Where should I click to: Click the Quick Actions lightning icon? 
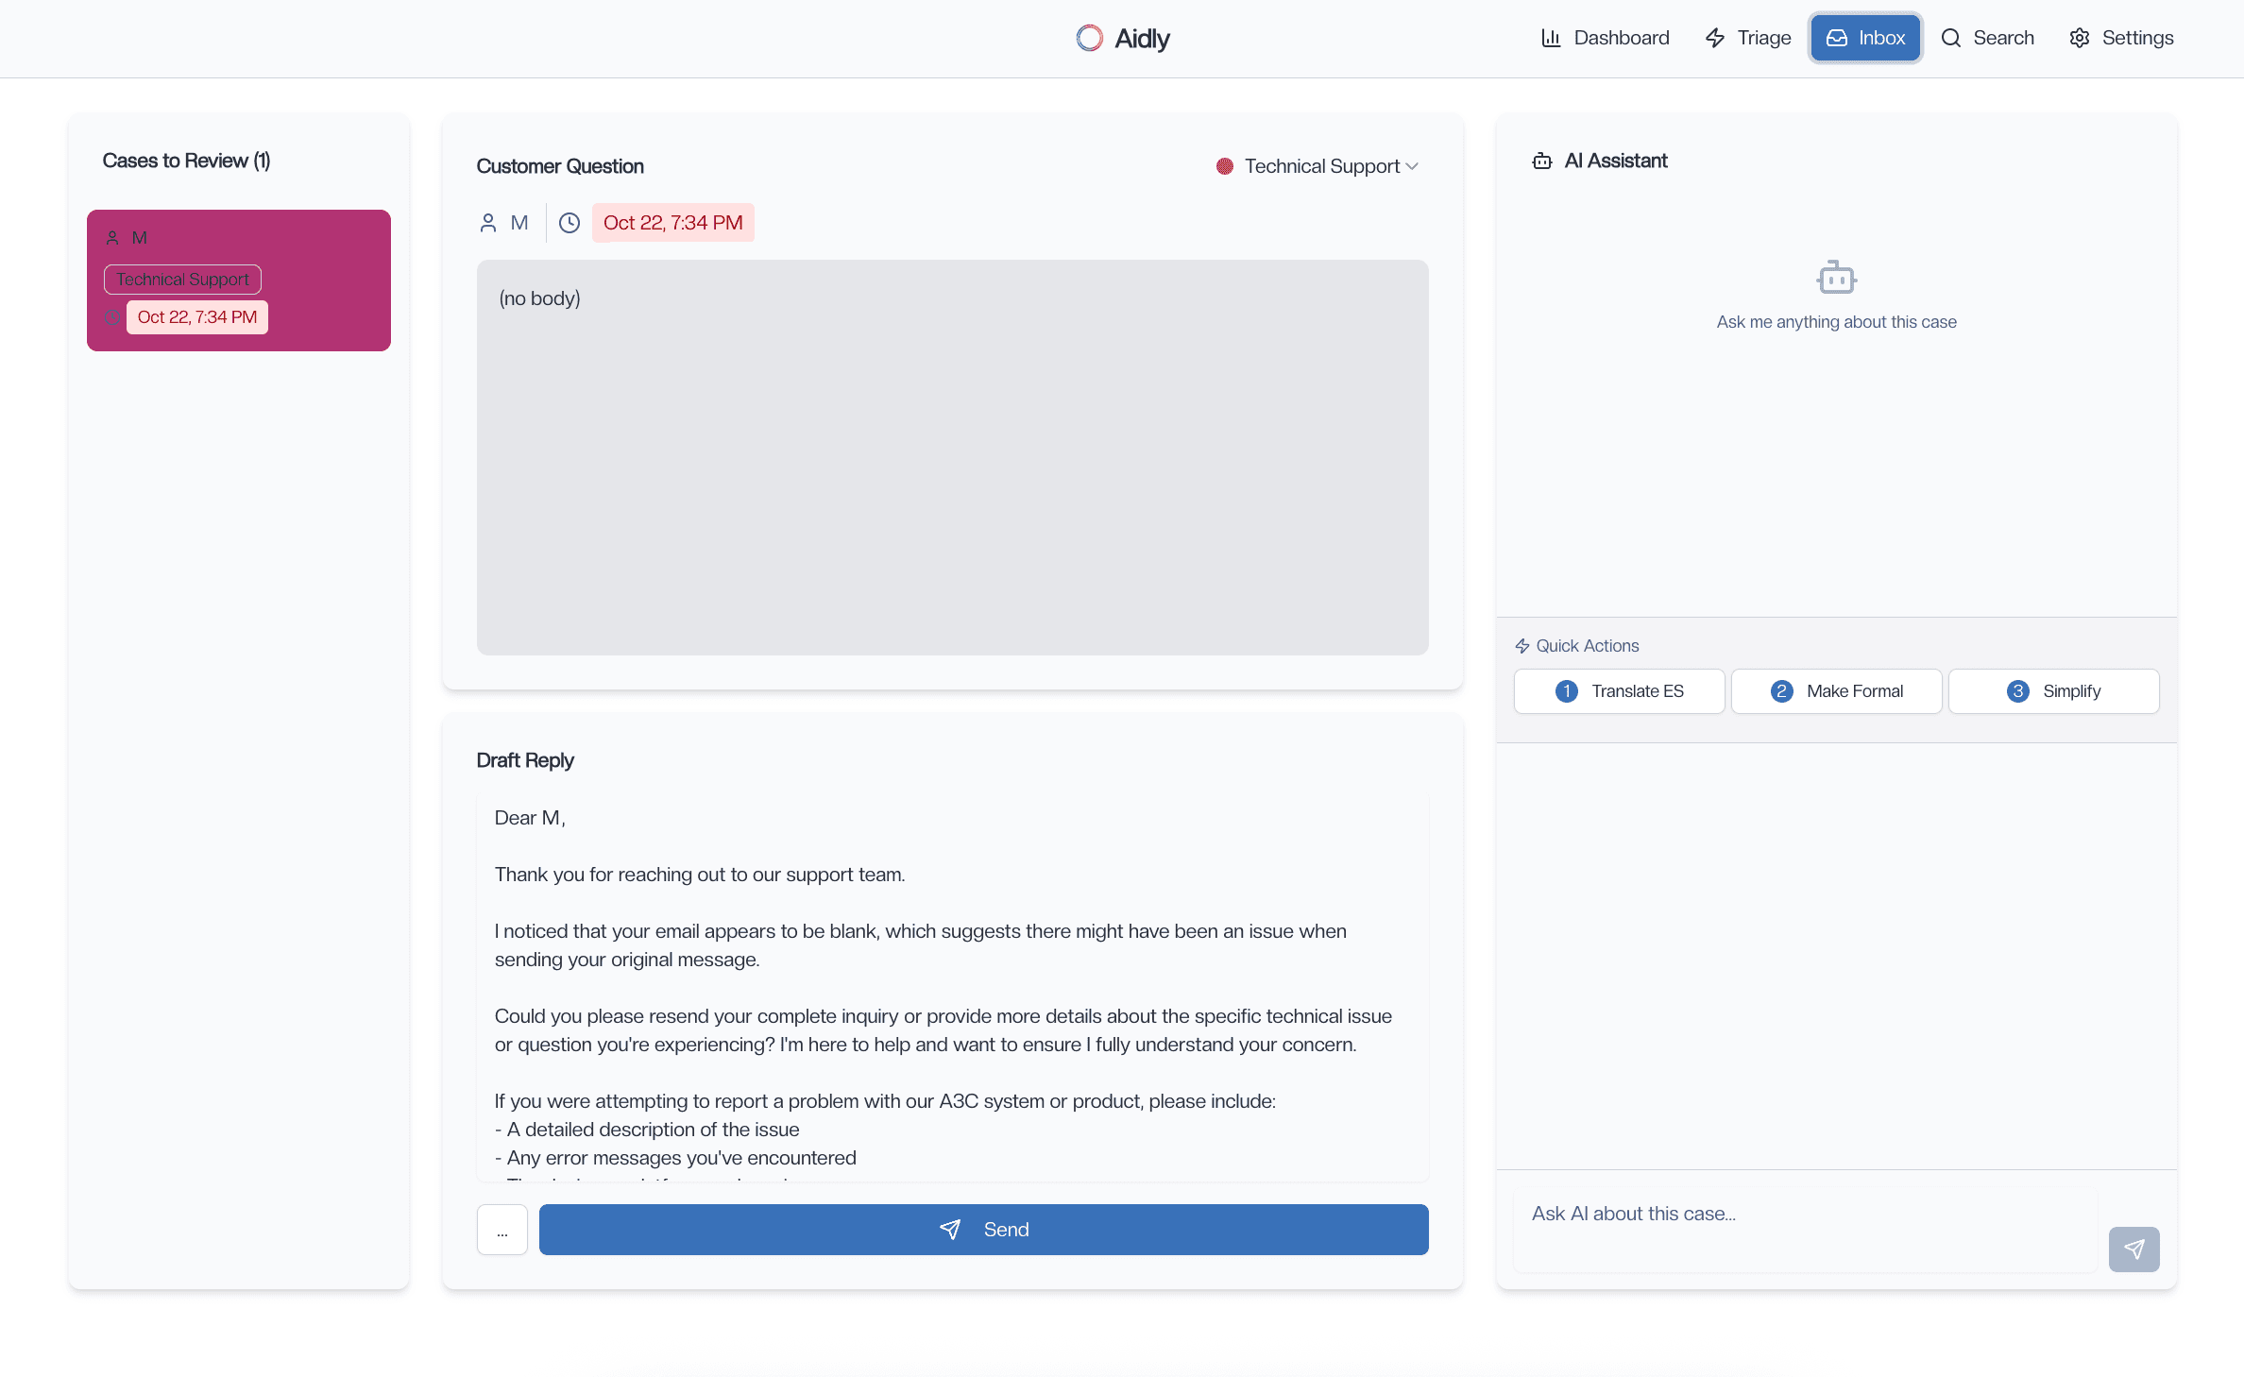coord(1522,646)
